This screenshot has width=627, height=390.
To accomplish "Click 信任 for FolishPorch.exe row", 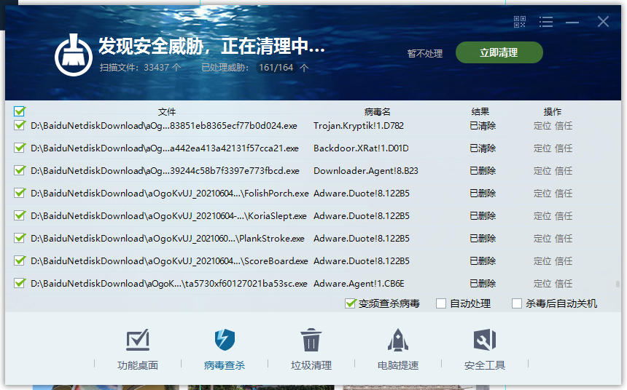I will [x=564, y=194].
